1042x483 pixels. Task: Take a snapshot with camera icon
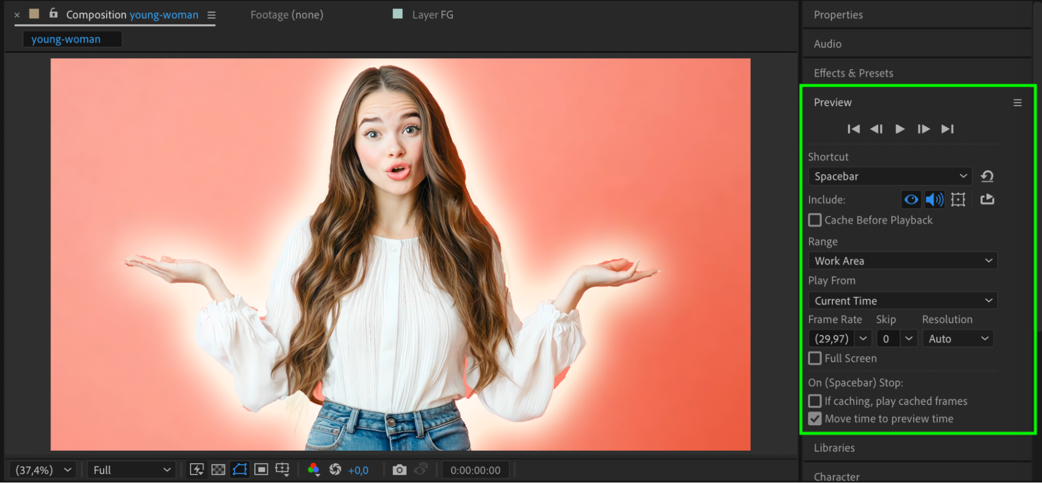[399, 470]
